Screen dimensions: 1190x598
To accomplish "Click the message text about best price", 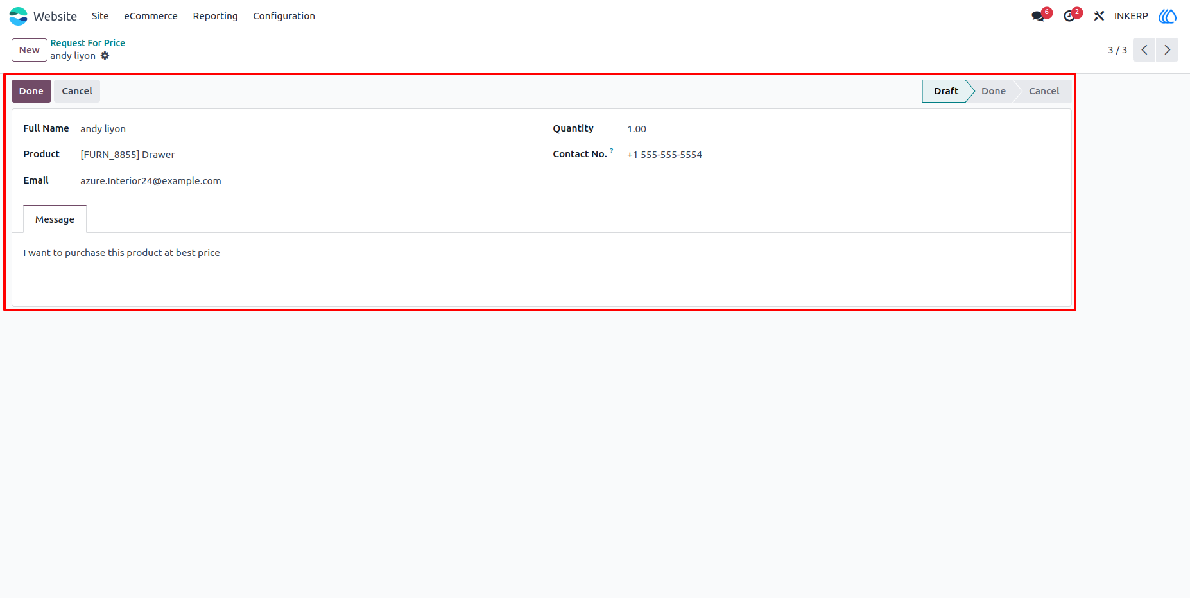I will click(x=122, y=253).
